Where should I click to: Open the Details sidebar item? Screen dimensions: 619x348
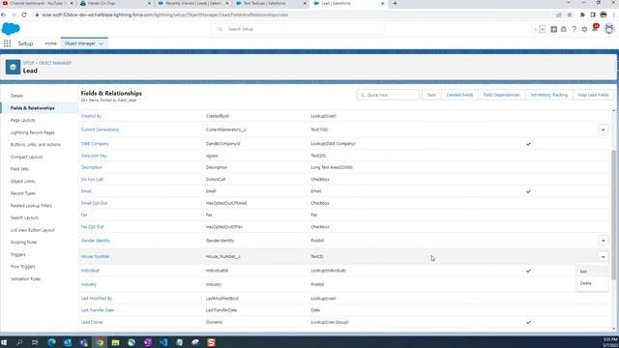[x=17, y=96]
